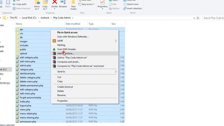Create a New folder from the ribbon
This screenshot has height=126, width=224.
[73, 5]
